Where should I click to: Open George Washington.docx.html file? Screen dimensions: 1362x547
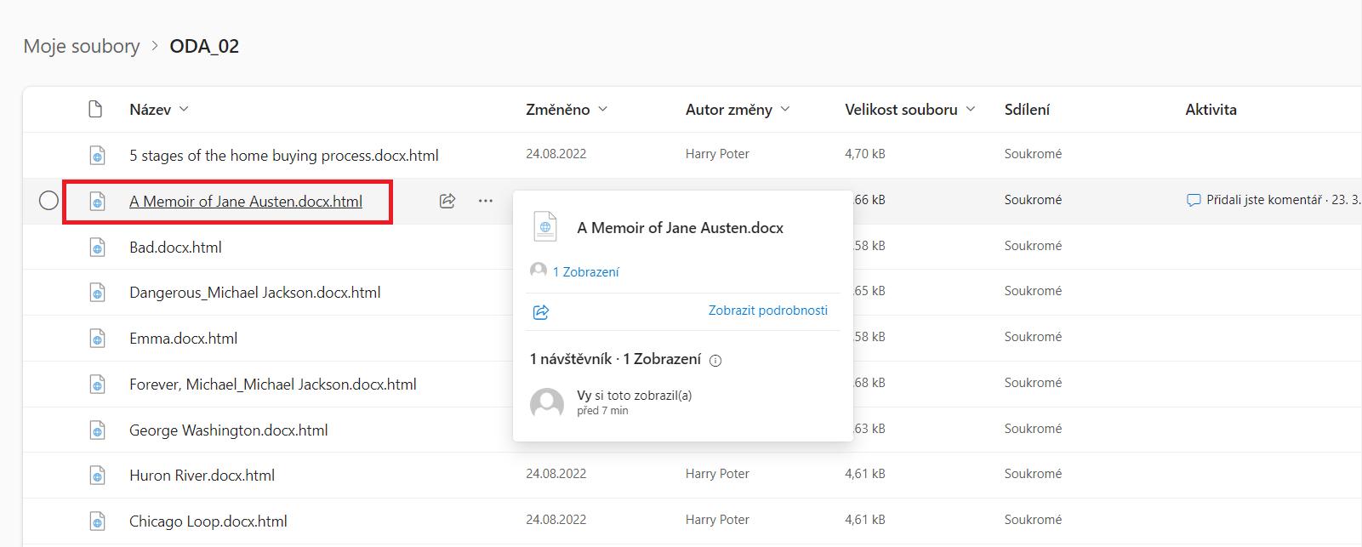tap(228, 430)
